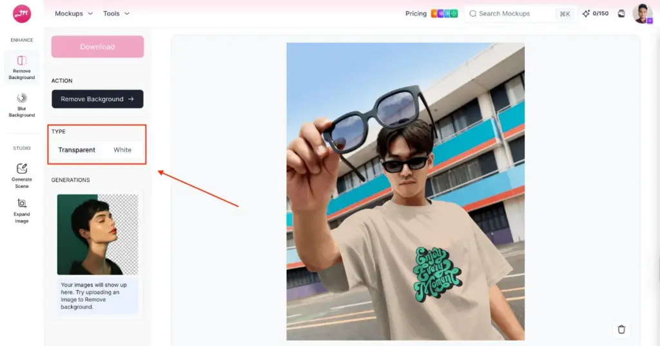This screenshot has height=346, width=660.
Task: Open the Blur Background tool
Action: pos(22,105)
